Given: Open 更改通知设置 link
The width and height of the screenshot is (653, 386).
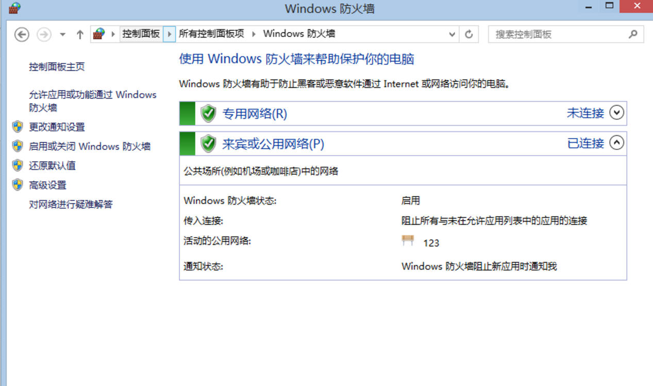Looking at the screenshot, I should tap(57, 127).
